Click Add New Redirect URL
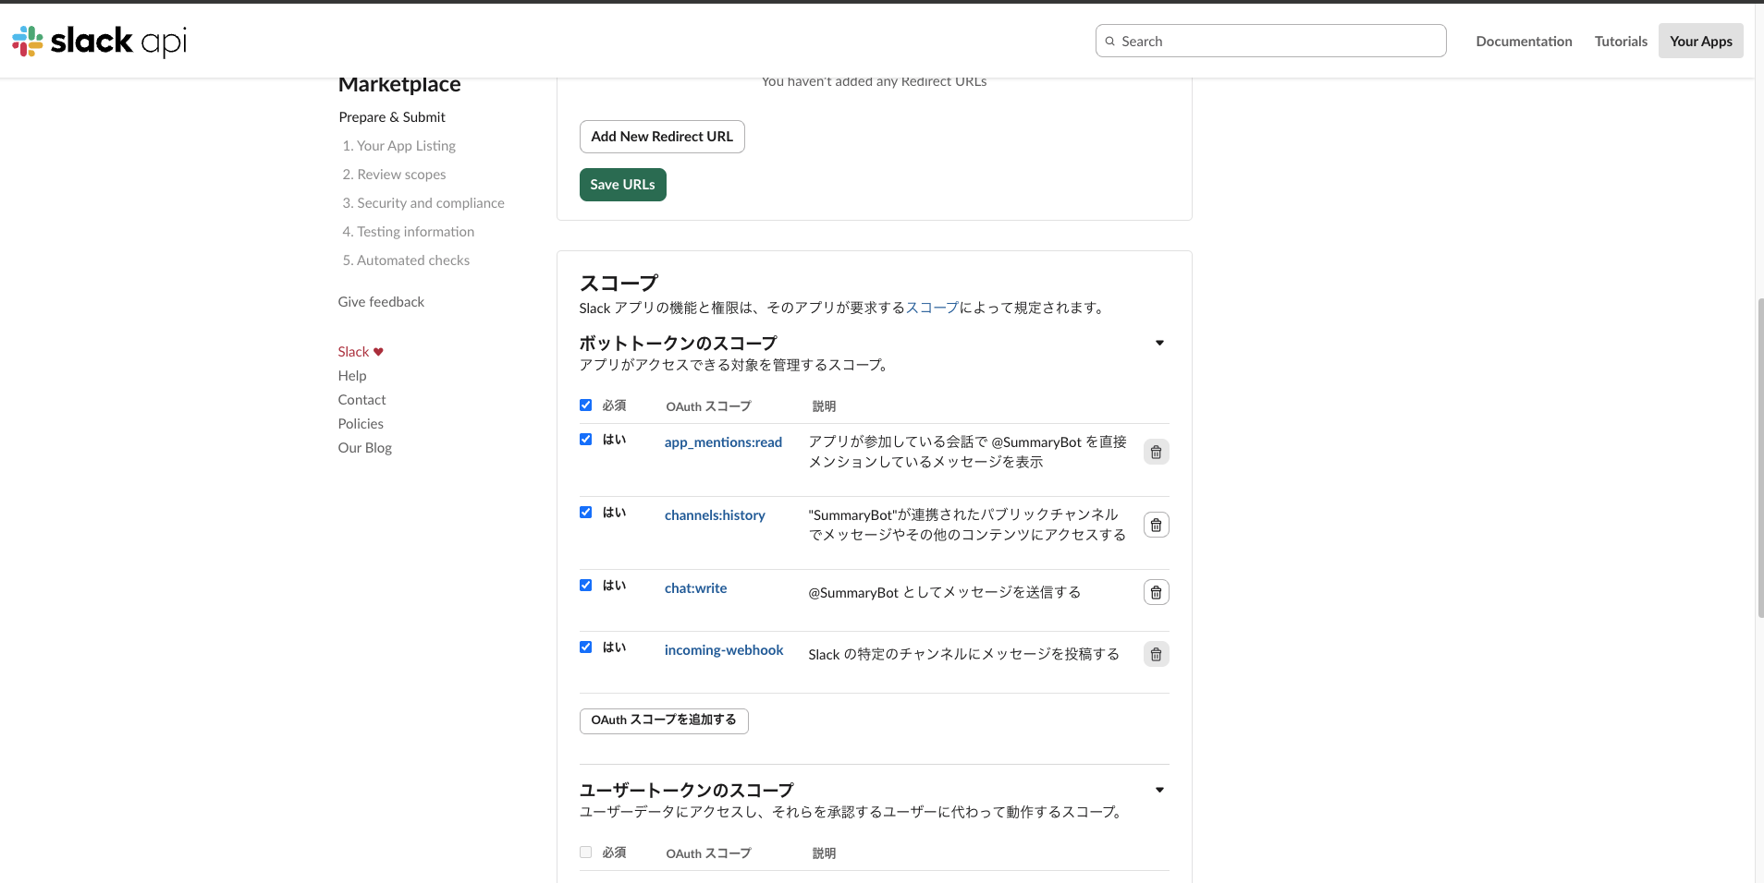 coord(662,137)
